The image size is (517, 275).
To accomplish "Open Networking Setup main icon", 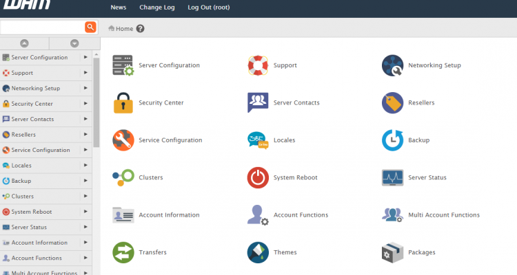I will pos(392,65).
